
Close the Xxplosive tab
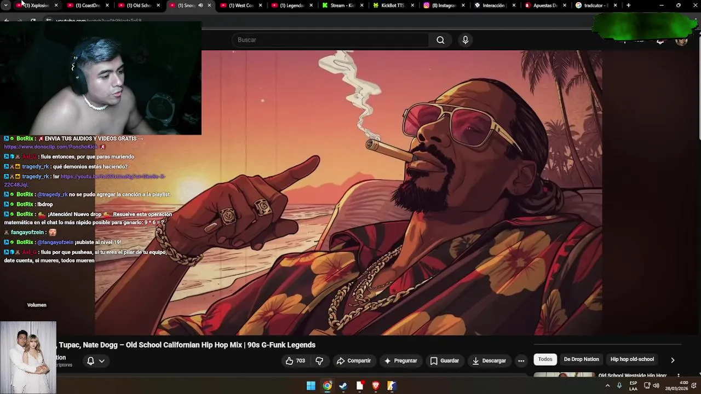coord(56,5)
